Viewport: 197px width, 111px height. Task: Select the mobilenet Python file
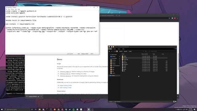(x=125, y=64)
